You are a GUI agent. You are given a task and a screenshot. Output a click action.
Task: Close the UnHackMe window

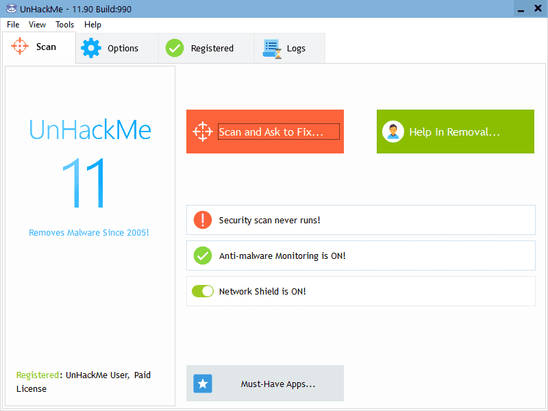click(x=538, y=8)
